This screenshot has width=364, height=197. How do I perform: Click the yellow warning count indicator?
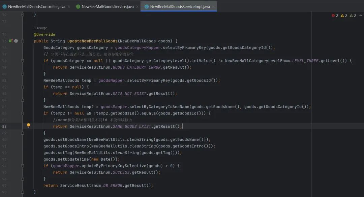[x=344, y=15]
